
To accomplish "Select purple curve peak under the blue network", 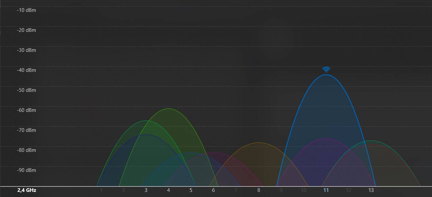I will click(326, 139).
